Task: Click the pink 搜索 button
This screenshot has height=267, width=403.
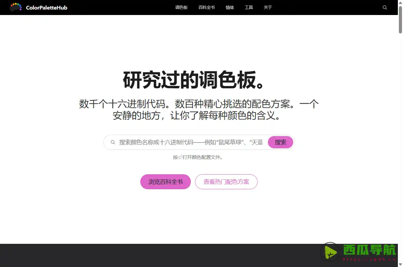Action: click(281, 142)
